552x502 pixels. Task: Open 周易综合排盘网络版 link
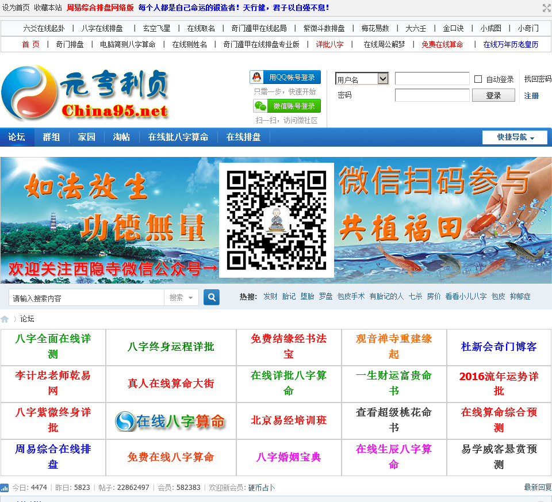pyautogui.click(x=100, y=7)
